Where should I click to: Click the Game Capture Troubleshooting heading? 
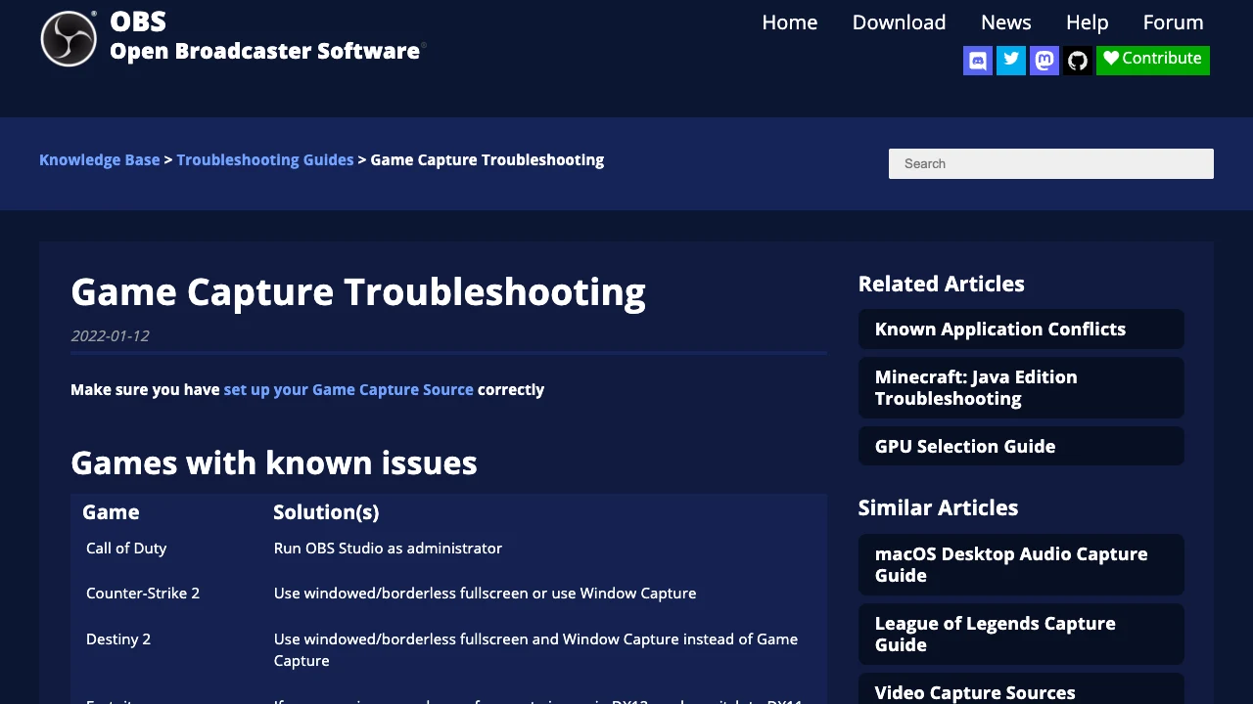click(x=358, y=291)
